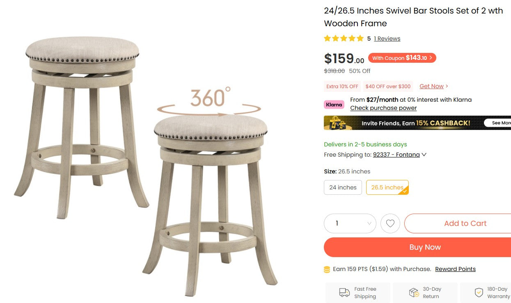511x303 pixels.
Task: Click the 30-Day Return box icon
Action: pyautogui.click(x=414, y=292)
